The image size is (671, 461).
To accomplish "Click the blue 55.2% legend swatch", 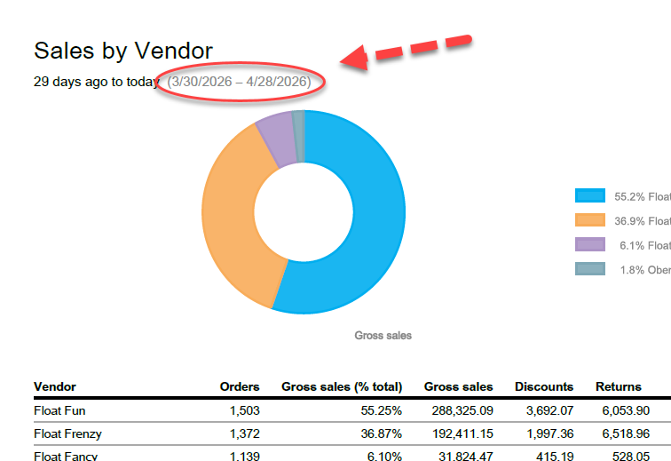I will click(590, 196).
